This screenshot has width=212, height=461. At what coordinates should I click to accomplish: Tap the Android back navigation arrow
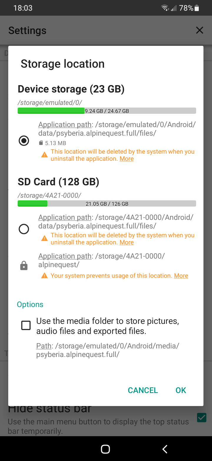click(x=165, y=449)
